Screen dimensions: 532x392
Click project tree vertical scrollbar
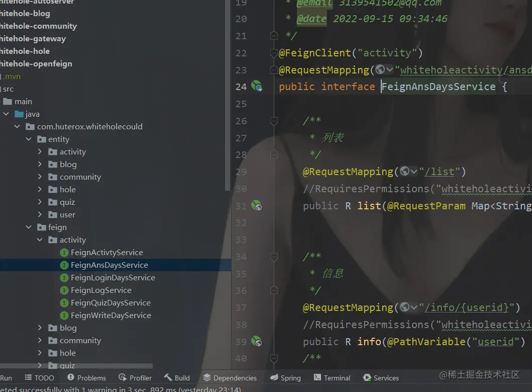click(228, 95)
